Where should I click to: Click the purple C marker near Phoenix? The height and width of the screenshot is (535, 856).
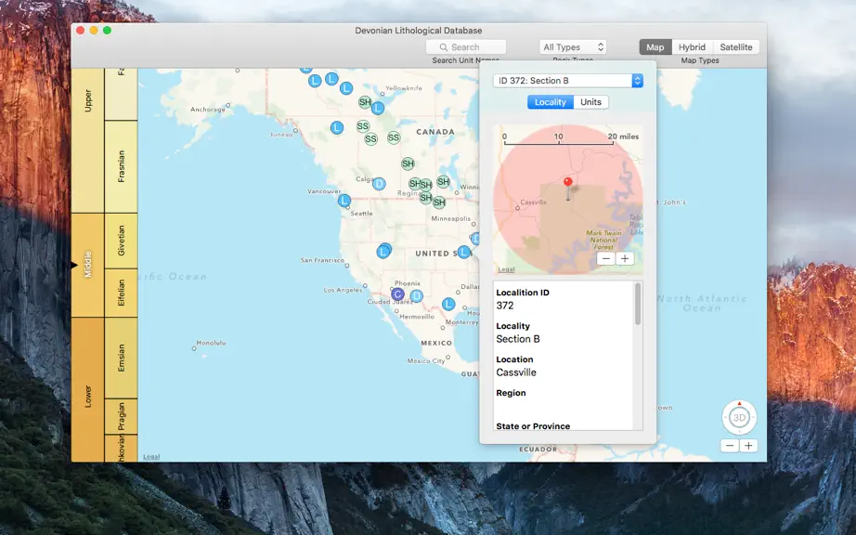point(397,294)
